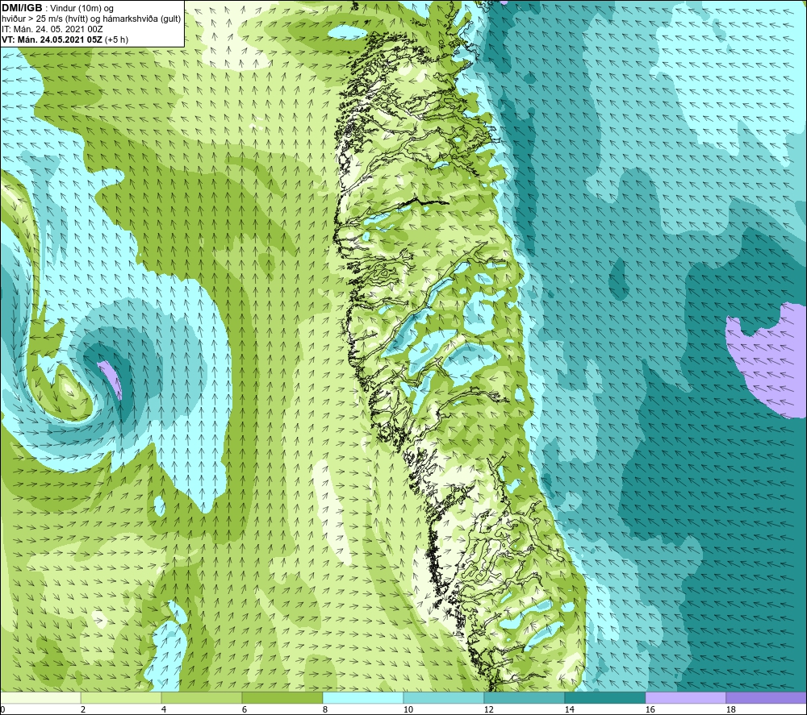This screenshot has width=807, height=715.
Task: Click the scale label '0'
Action: (2, 709)
